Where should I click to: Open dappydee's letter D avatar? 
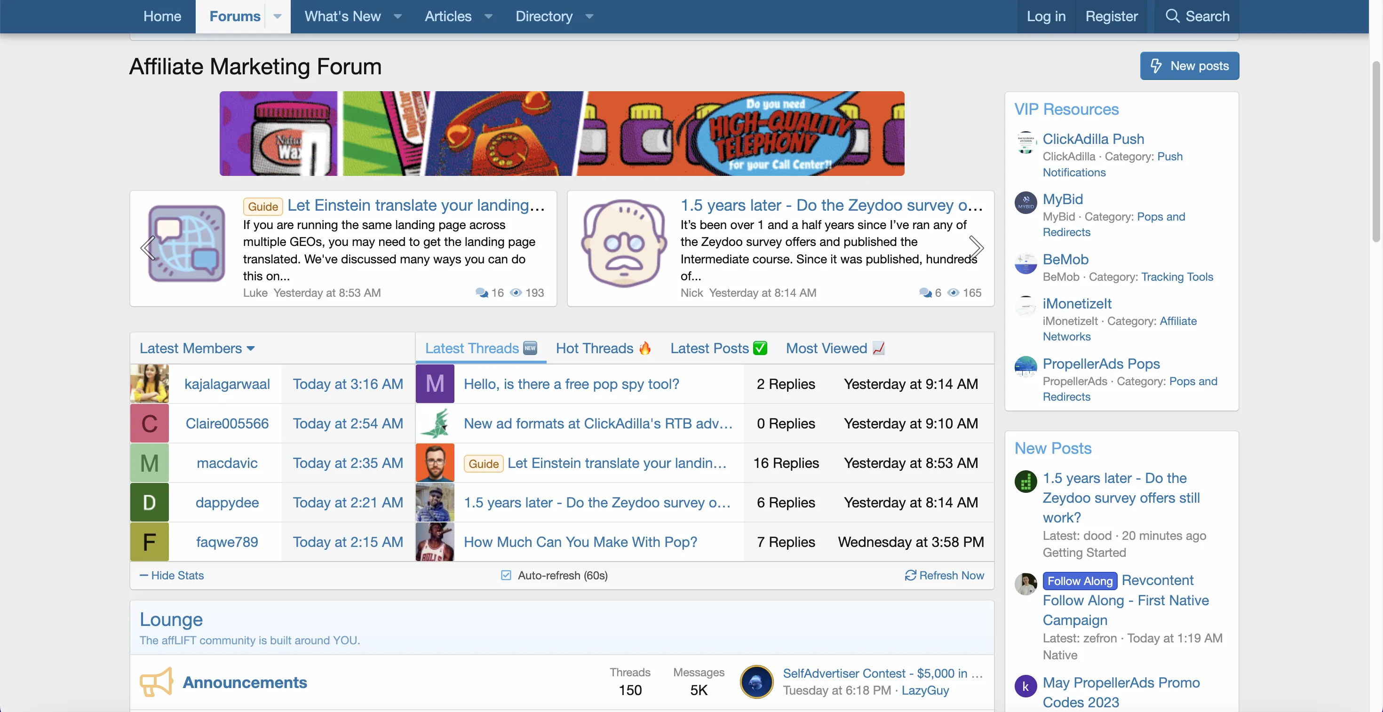[x=149, y=502]
